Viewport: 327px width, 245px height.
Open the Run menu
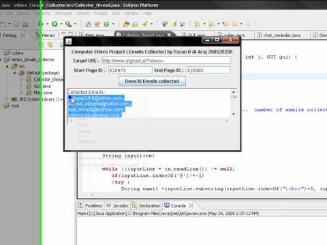tap(116, 13)
